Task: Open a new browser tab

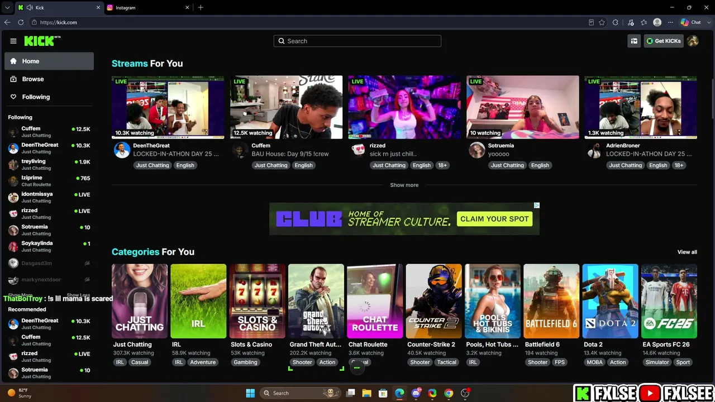Action: coord(201,7)
